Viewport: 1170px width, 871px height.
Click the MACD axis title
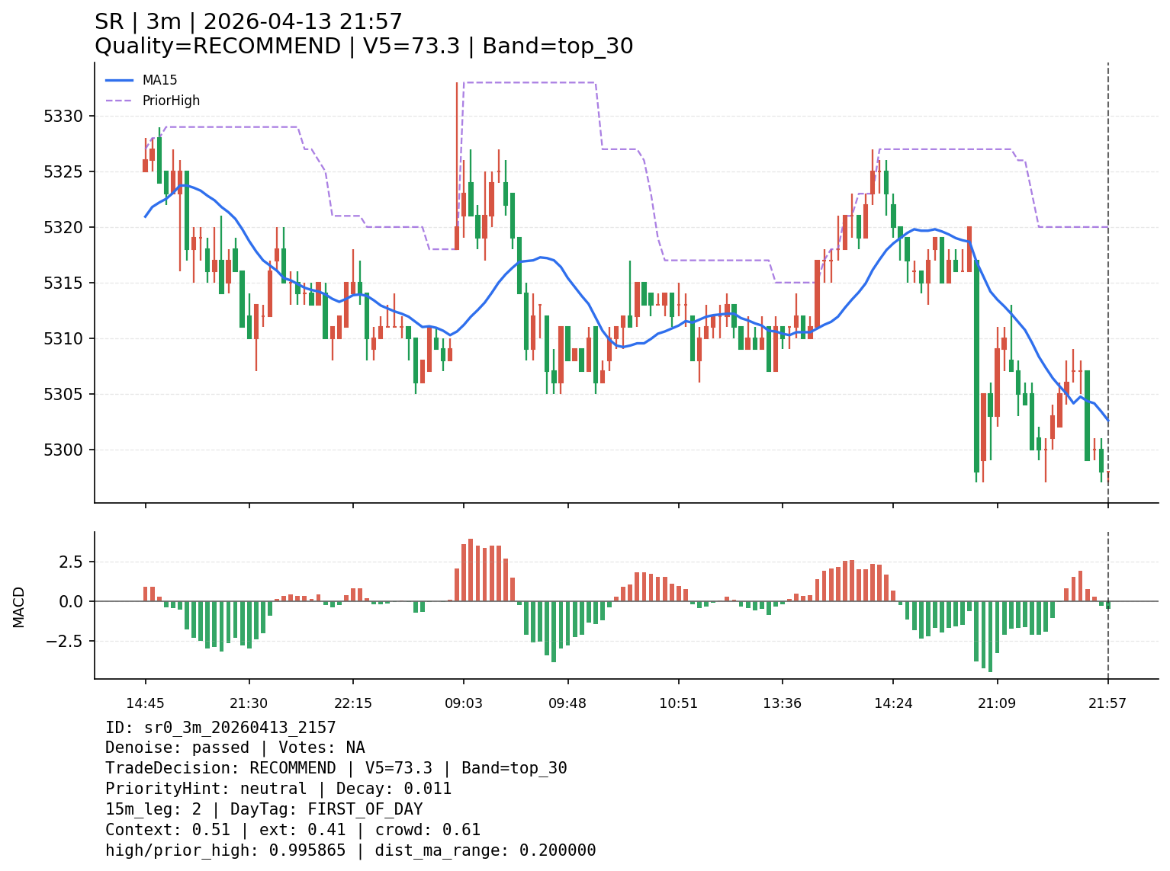click(19, 607)
